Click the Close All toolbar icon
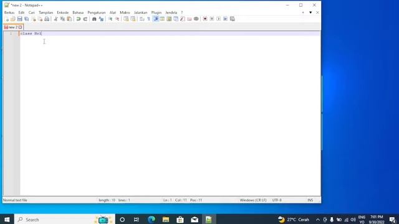This screenshot has width=399, height=224. click(x=40, y=19)
